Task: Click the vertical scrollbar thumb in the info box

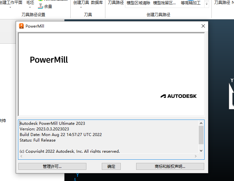Action: 201,135
